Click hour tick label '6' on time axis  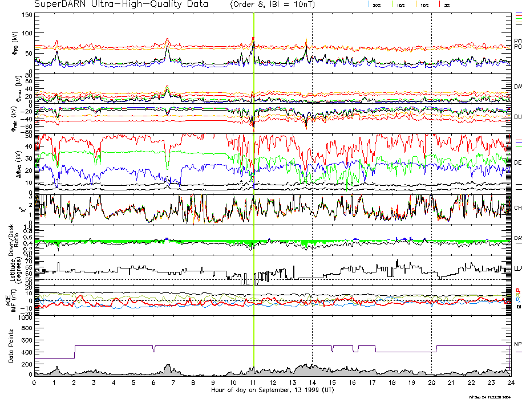click(153, 382)
